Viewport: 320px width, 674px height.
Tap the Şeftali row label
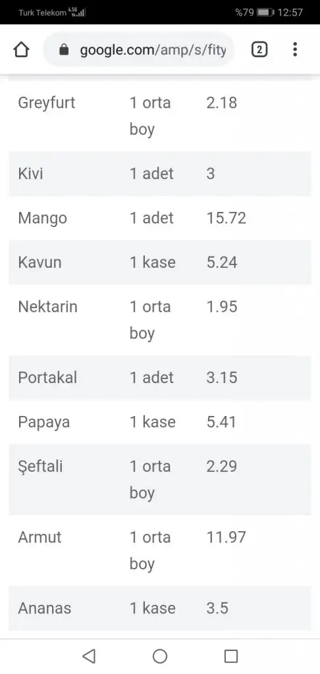pos(40,467)
